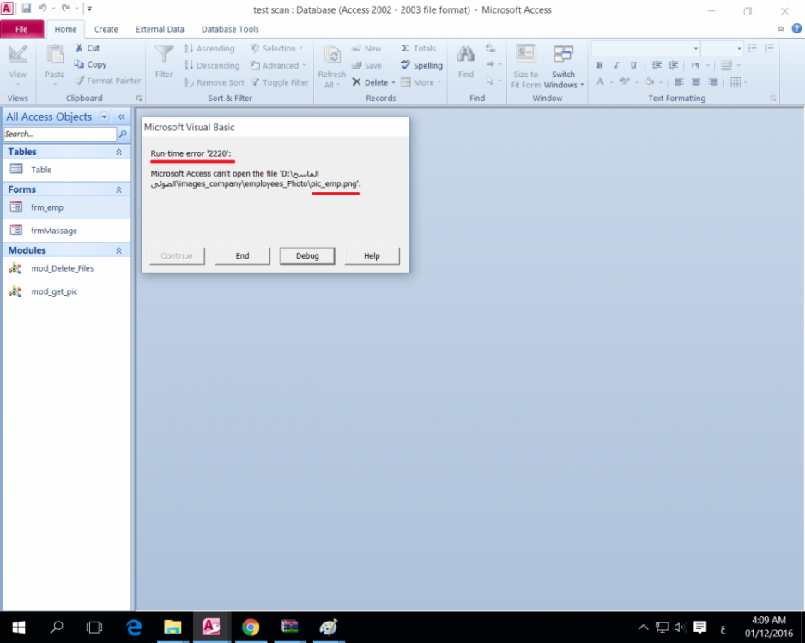
Task: Click the Format Painter brush
Action: point(80,81)
